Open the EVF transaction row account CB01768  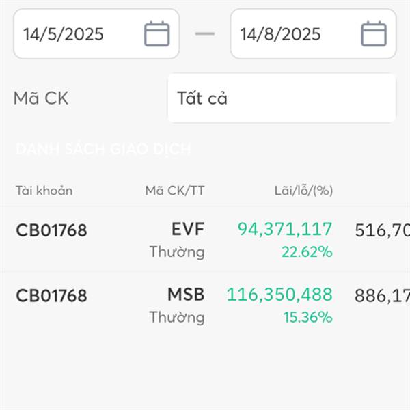[51, 230]
